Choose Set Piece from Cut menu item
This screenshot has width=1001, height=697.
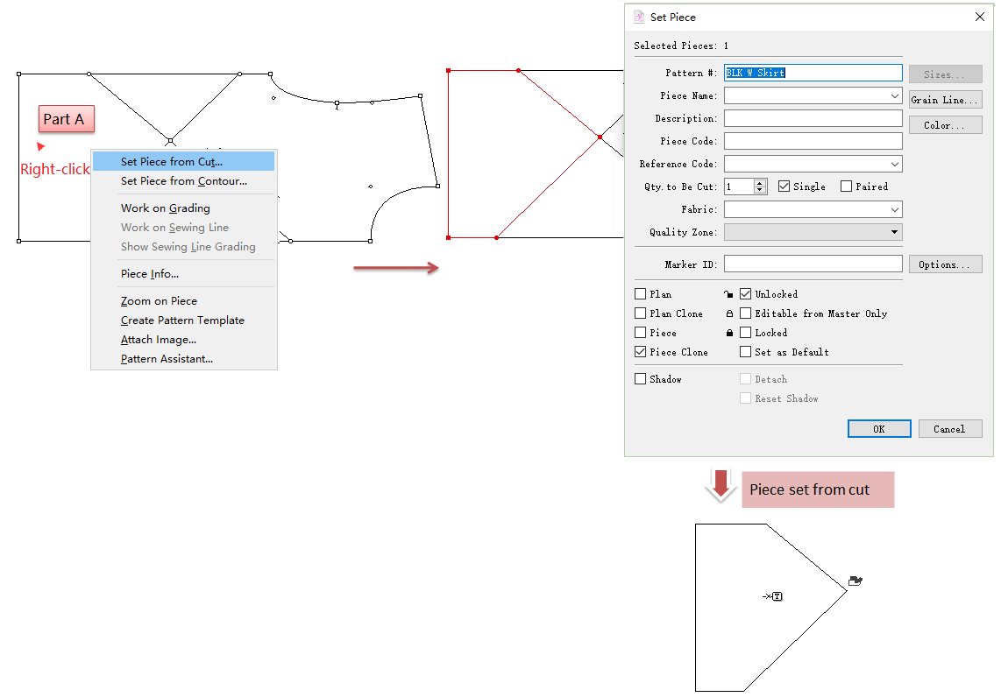172,161
